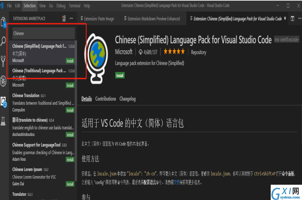This screenshot has height=200, width=302.
Task: Open the Selection menu
Action: pos(30,5)
